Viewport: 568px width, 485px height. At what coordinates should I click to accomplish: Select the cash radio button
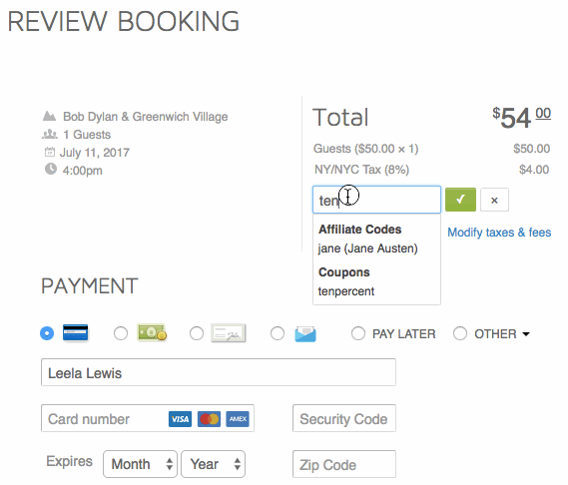coord(121,333)
